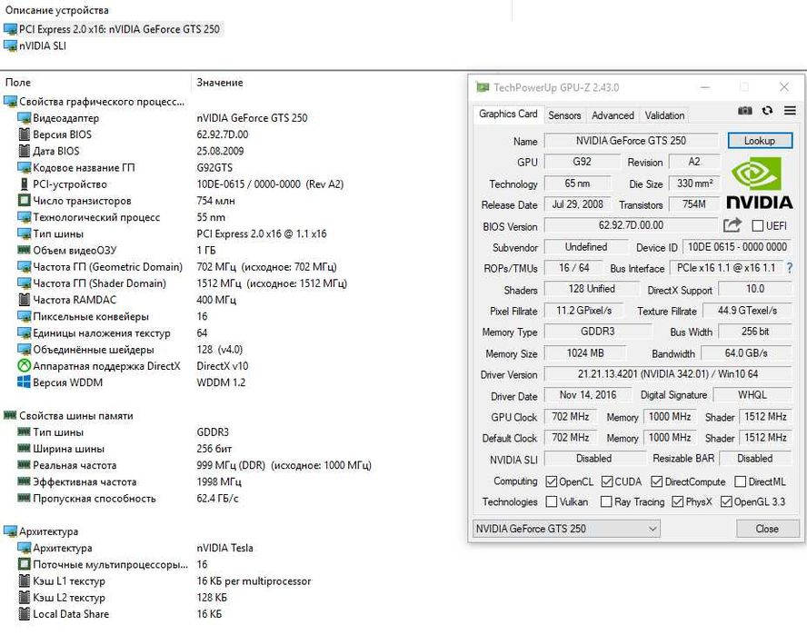Image resolution: width=807 pixels, height=635 pixels.
Task: Switch to the Sensors tab
Action: 564,115
